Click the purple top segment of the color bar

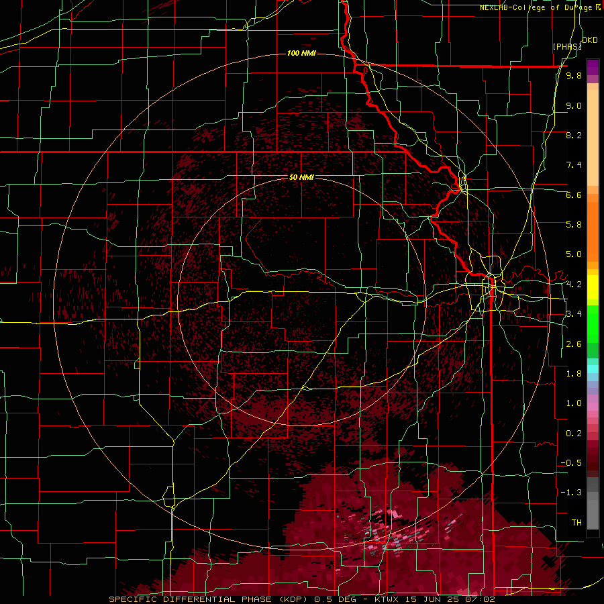593,67
